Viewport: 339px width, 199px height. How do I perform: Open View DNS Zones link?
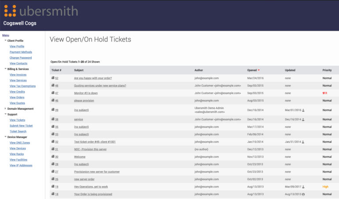(x=20, y=143)
